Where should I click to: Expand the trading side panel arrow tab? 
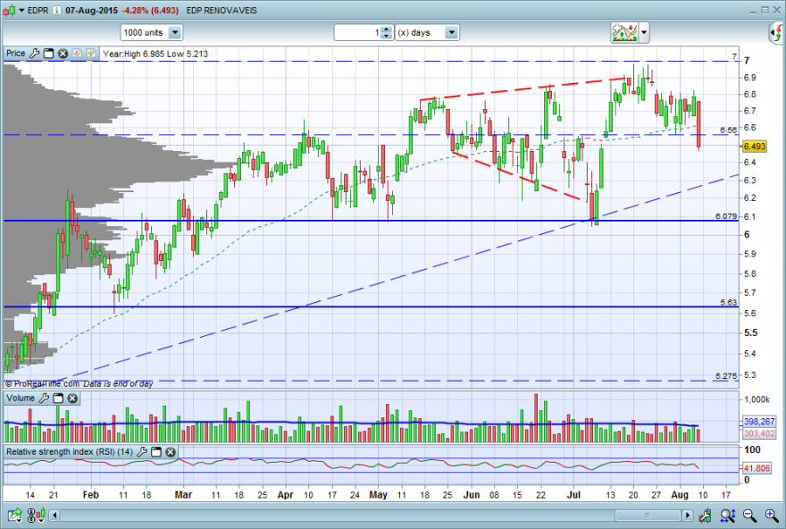pos(777,33)
